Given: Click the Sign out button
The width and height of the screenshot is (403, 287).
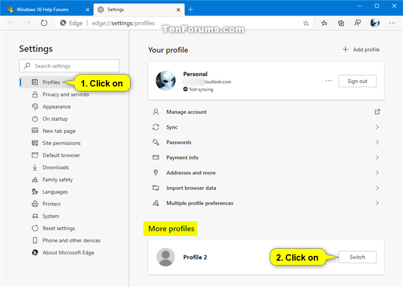Looking at the screenshot, I should click(x=357, y=81).
